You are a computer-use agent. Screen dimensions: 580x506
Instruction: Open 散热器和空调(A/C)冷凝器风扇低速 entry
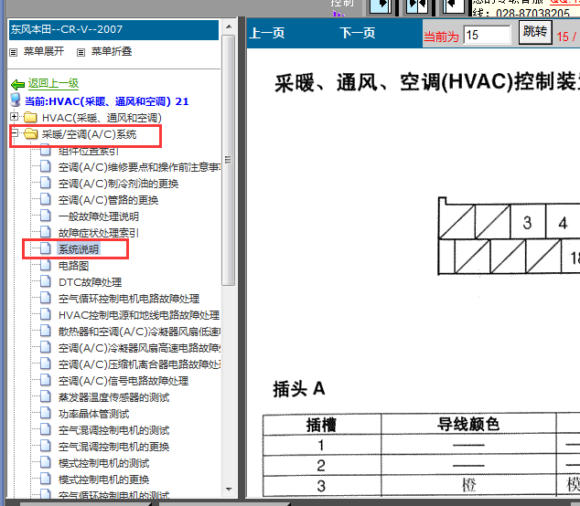coord(139,332)
